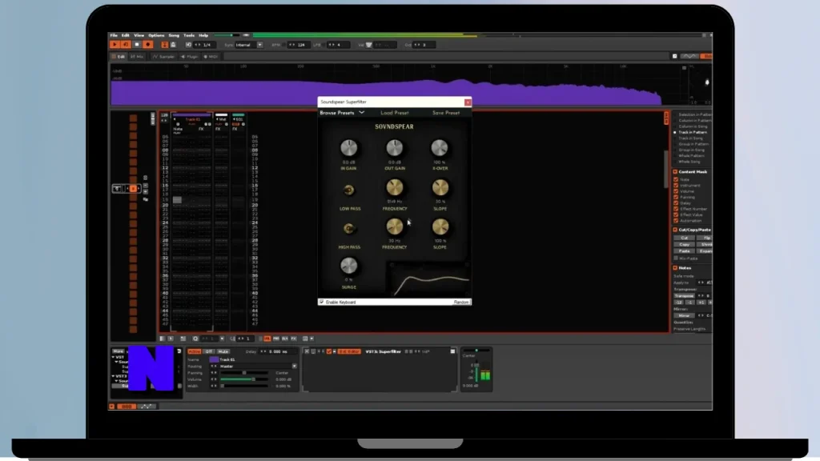820x461 pixels.
Task: Click the OUT GAIN knob
Action: click(394, 148)
